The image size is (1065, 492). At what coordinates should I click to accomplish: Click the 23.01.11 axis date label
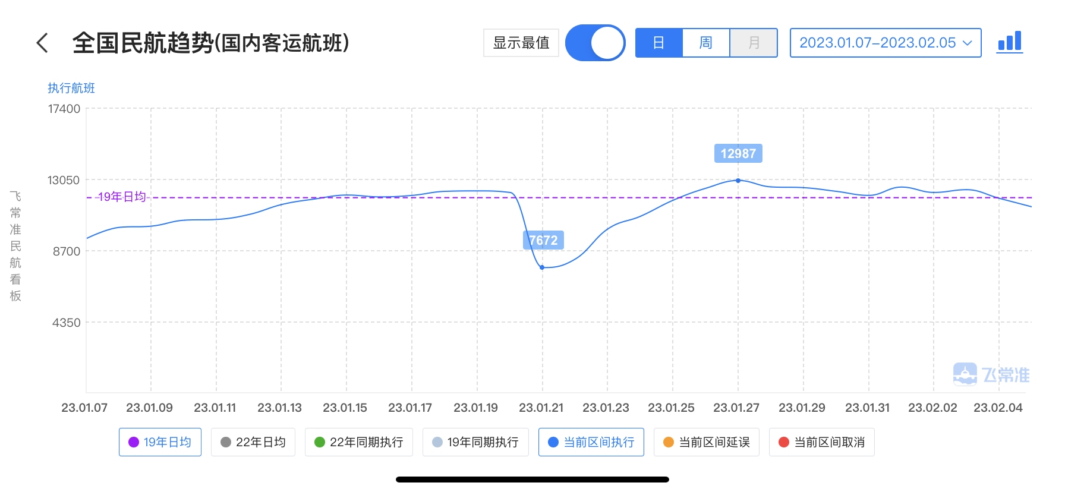(215, 408)
